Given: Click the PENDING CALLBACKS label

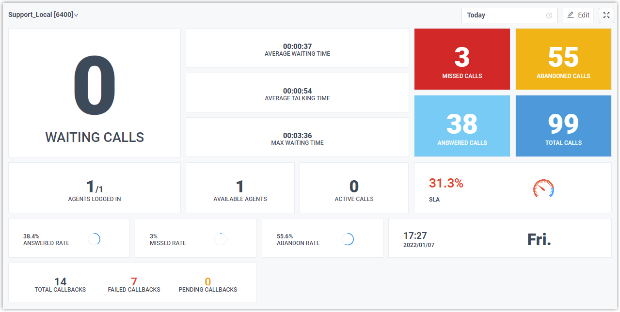Looking at the screenshot, I should [x=207, y=290].
